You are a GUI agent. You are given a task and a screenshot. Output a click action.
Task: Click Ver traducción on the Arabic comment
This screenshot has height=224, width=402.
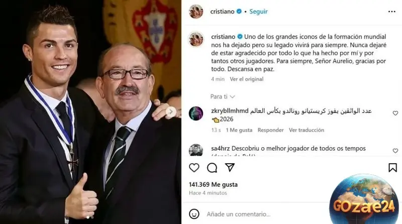[x=307, y=130]
